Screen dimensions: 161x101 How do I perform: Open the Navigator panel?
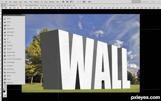[x=9, y=29]
